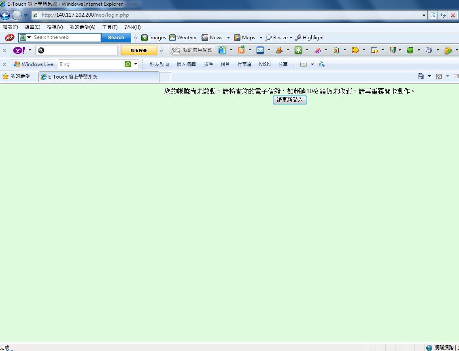Expand the address bar history dropdown

click(423, 15)
